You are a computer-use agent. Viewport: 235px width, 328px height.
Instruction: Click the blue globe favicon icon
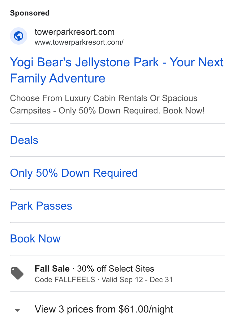point(19,36)
